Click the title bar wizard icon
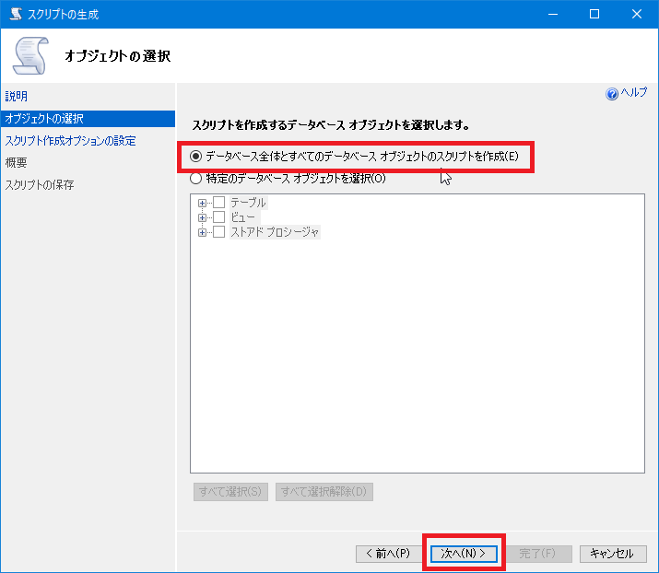The image size is (659, 573). click(16, 15)
